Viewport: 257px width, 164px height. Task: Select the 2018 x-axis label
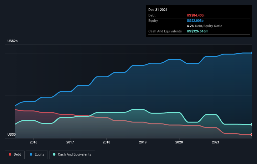106,142
